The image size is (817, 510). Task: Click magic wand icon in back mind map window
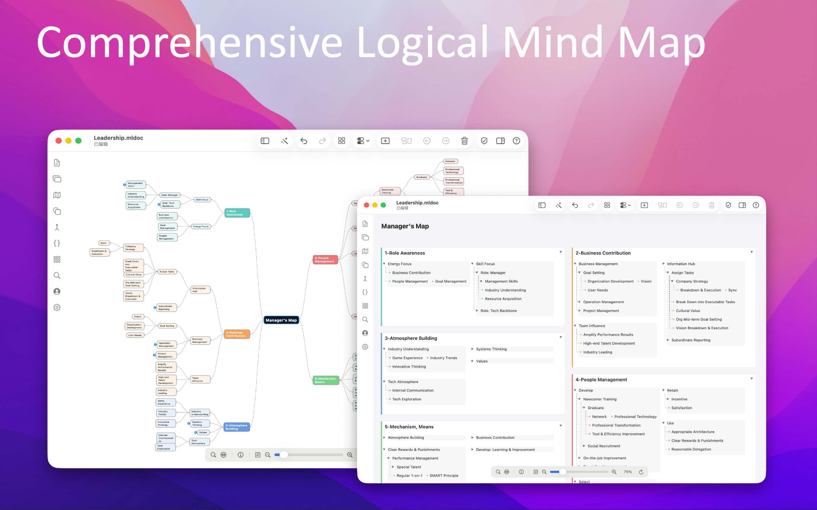tap(285, 141)
